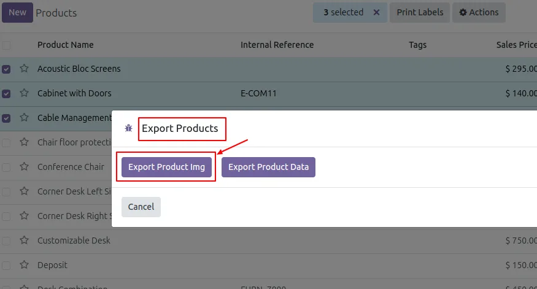Open the Deposit product row
The height and width of the screenshot is (289, 537).
click(52, 265)
